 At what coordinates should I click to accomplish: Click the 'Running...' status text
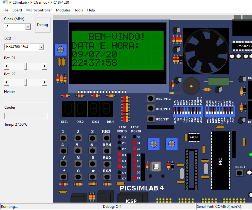(x=9, y=207)
